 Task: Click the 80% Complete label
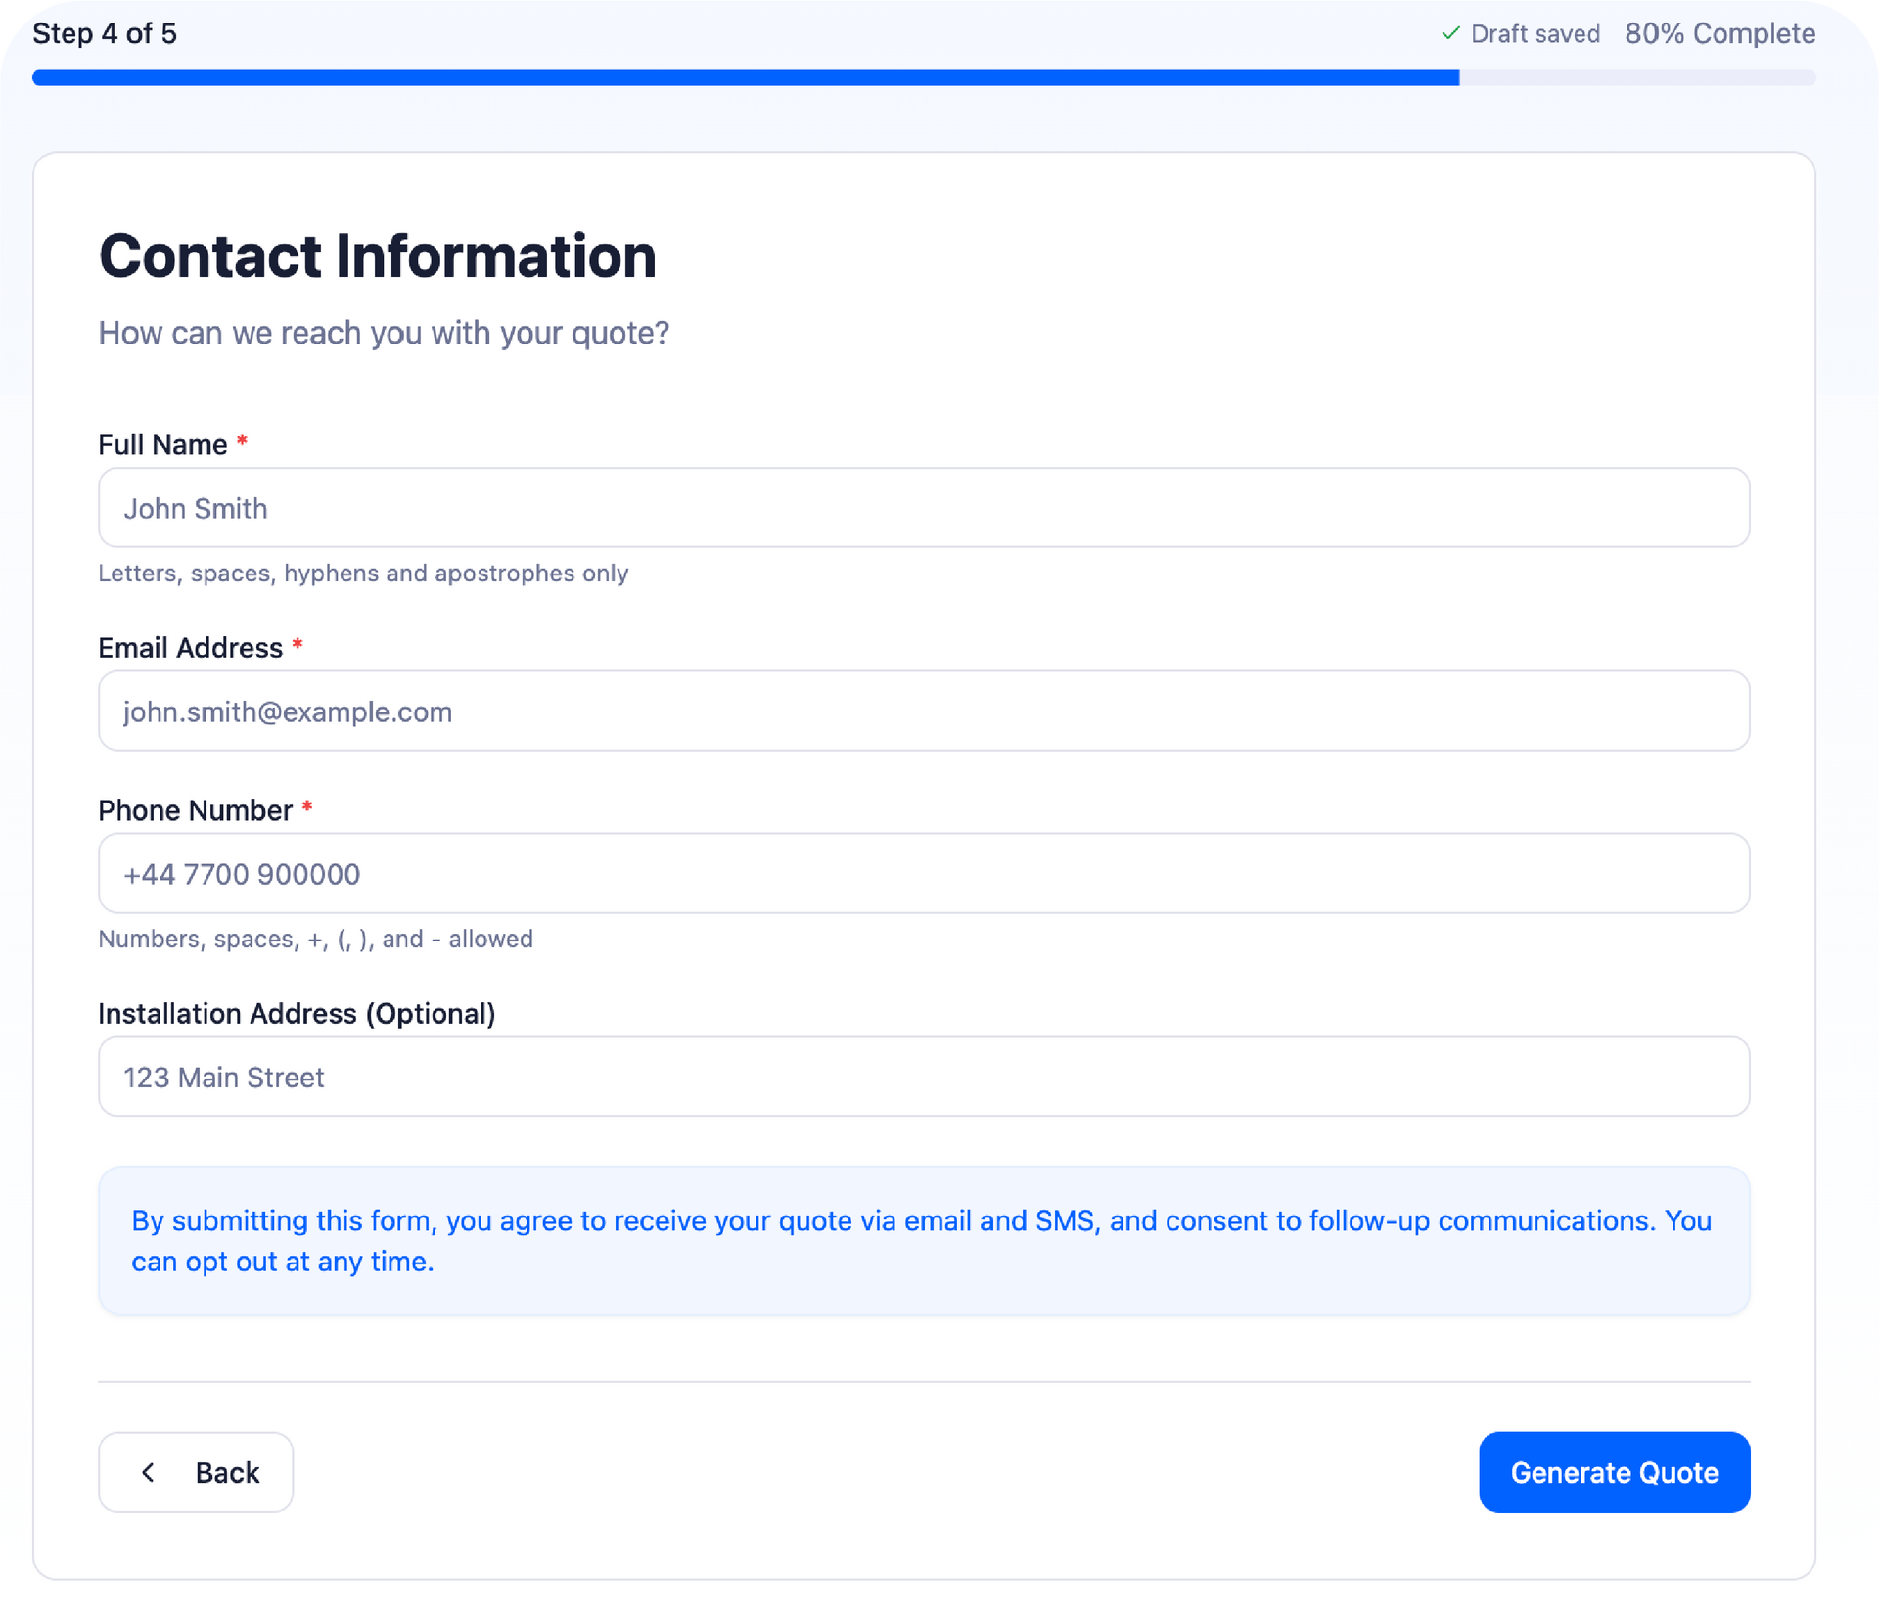1719,34
